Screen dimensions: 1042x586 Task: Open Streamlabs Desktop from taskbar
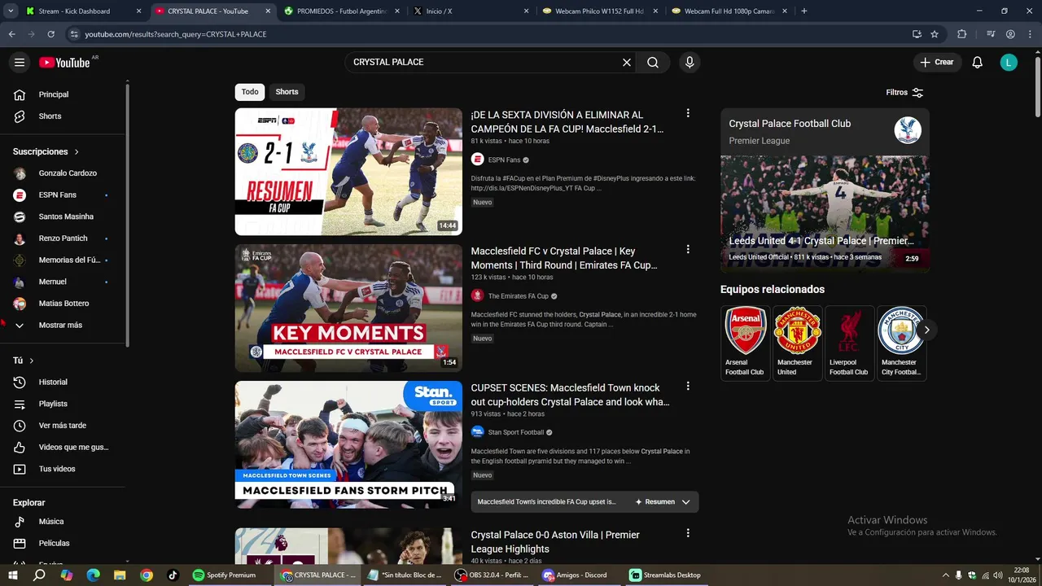(667, 575)
